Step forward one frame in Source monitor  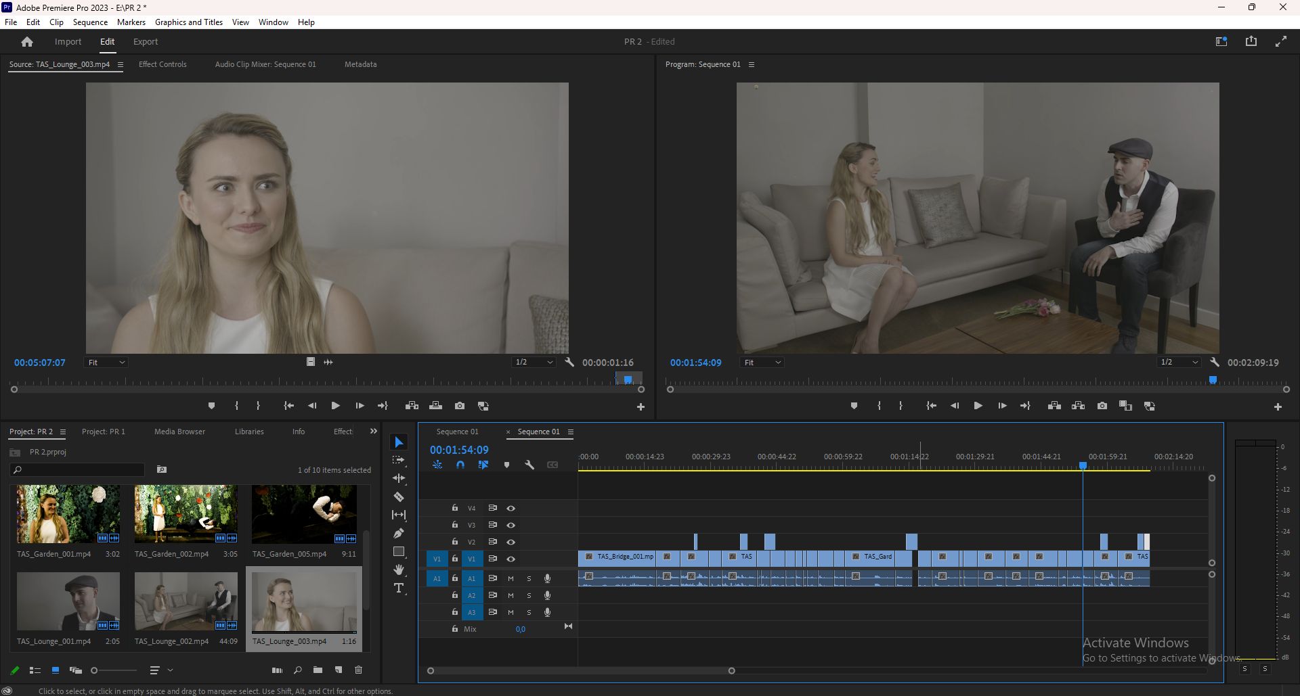pyautogui.click(x=360, y=406)
